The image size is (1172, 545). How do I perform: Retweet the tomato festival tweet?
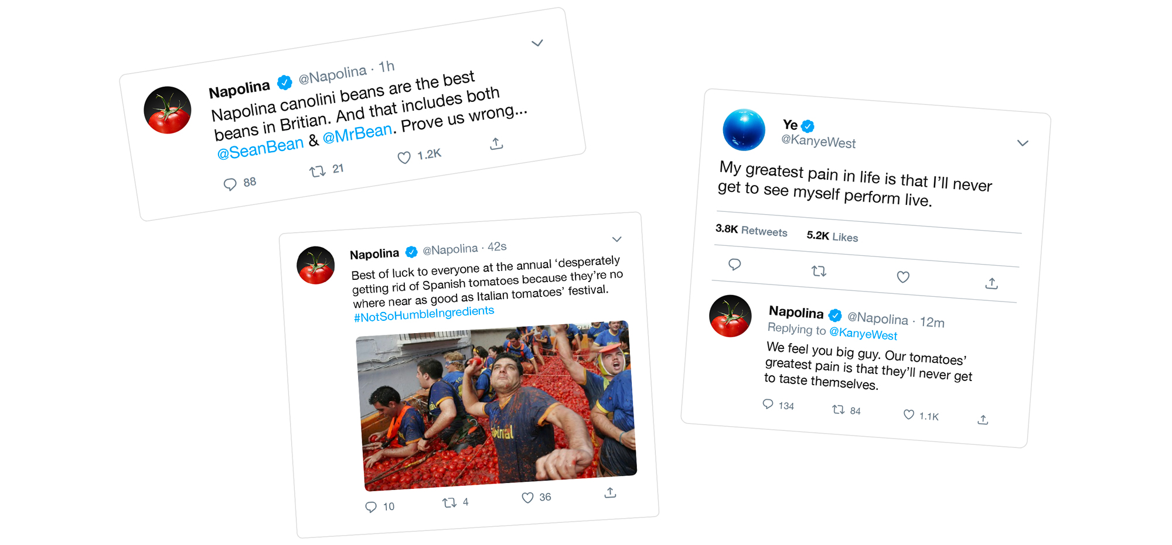coord(449,502)
